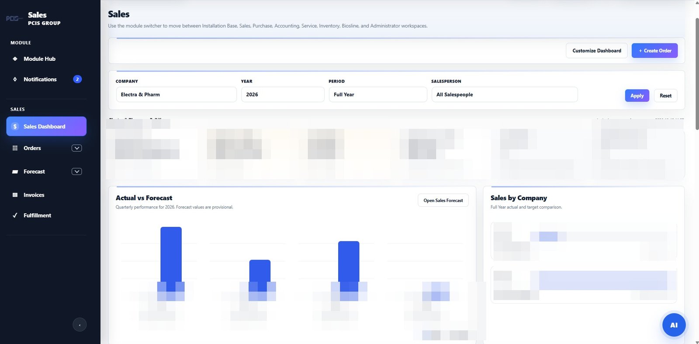Click the dollar icon on Sales Dashboard
The image size is (699, 344).
click(15, 126)
